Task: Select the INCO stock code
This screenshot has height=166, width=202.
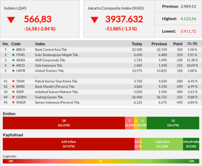Action: (x=20, y=65)
